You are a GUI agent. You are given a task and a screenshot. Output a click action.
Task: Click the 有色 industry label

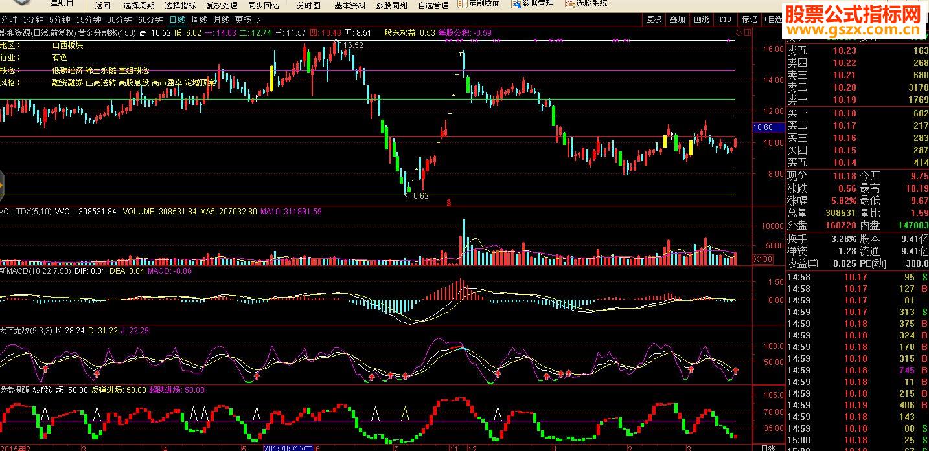(x=60, y=58)
